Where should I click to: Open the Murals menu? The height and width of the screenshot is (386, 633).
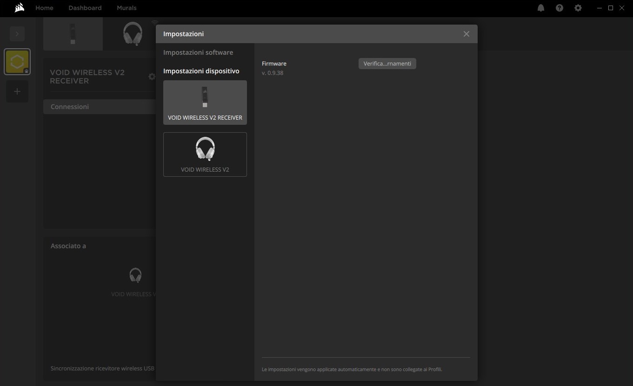coord(127,8)
